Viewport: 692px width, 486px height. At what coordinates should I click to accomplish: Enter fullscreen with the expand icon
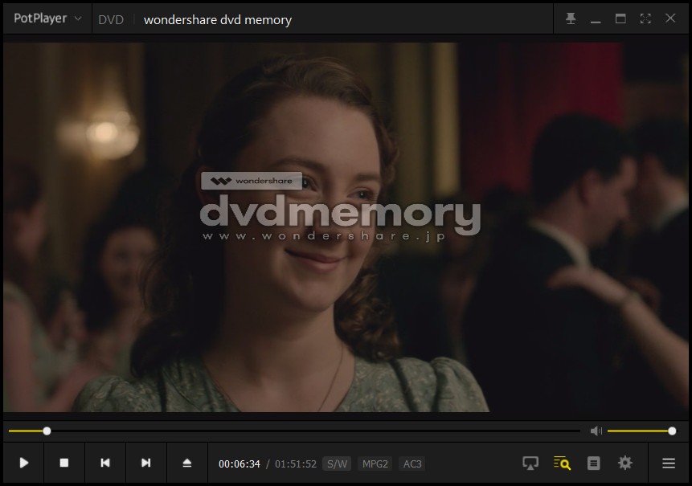coord(645,18)
